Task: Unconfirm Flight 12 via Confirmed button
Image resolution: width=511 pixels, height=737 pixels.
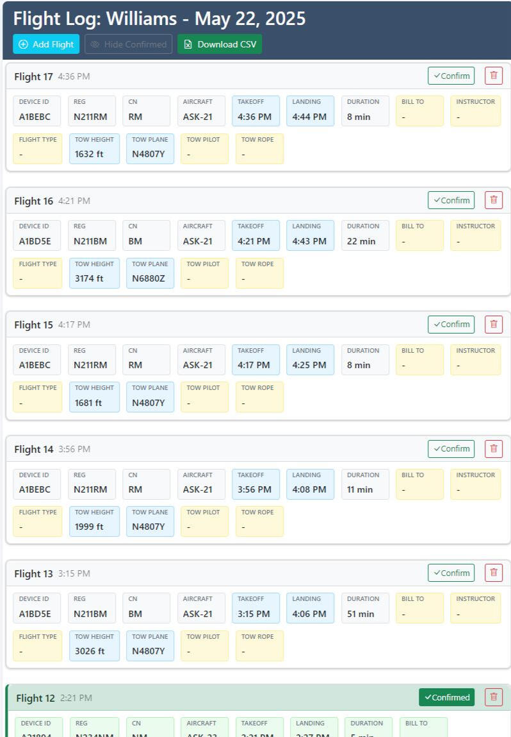Action: (446, 697)
